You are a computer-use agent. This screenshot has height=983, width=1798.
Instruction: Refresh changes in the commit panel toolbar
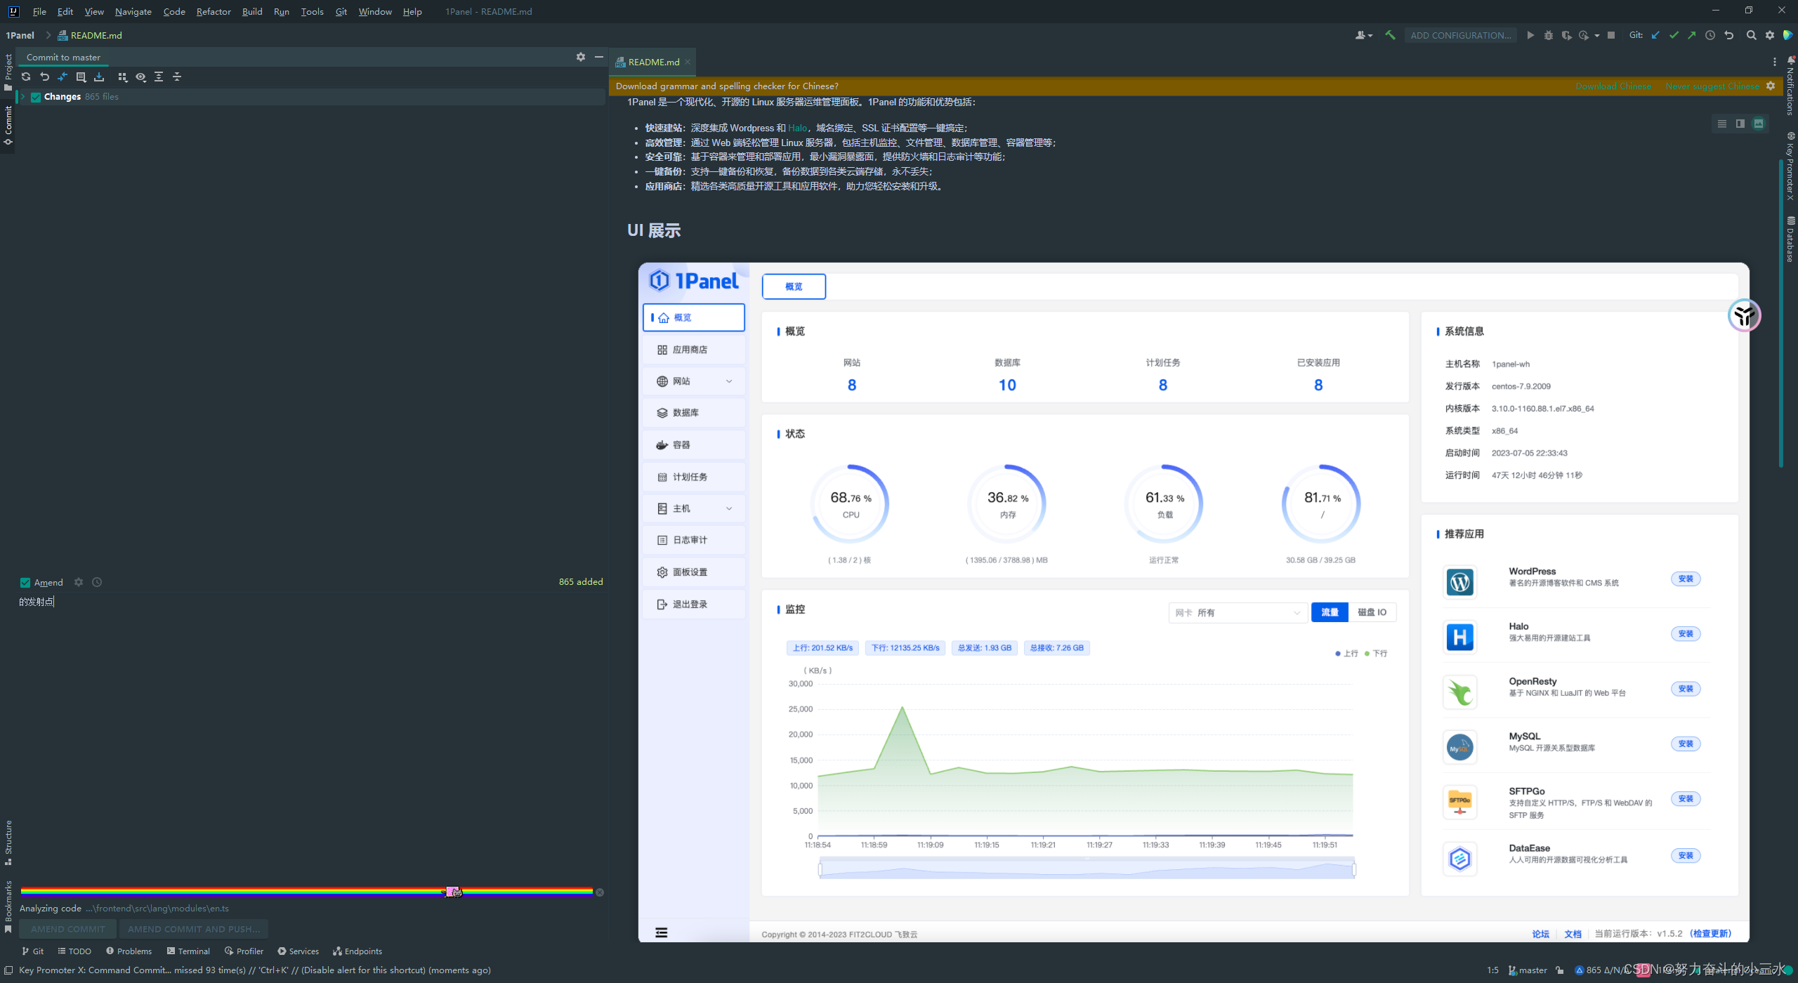[26, 77]
